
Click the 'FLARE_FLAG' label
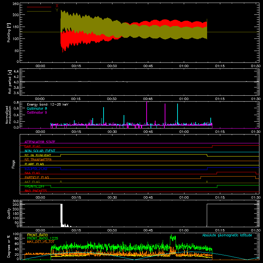pos(34,164)
